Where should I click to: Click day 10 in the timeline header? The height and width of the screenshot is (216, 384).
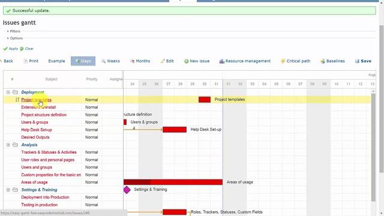(x=337, y=84)
